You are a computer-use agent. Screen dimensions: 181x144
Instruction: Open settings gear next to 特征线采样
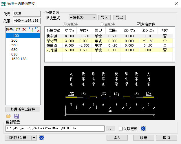point(41,138)
